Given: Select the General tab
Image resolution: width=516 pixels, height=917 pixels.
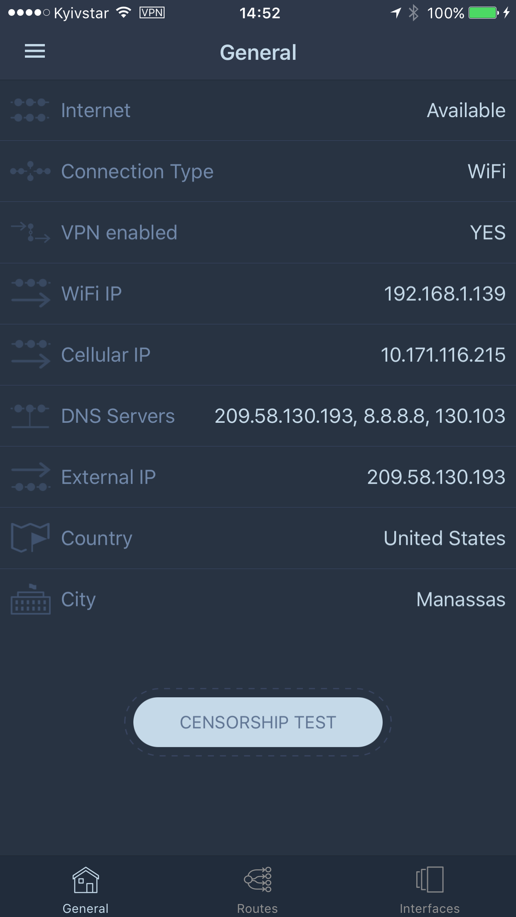Looking at the screenshot, I should click(x=86, y=890).
